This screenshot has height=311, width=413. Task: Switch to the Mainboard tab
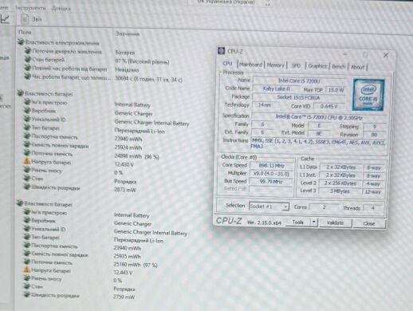pyautogui.click(x=250, y=65)
